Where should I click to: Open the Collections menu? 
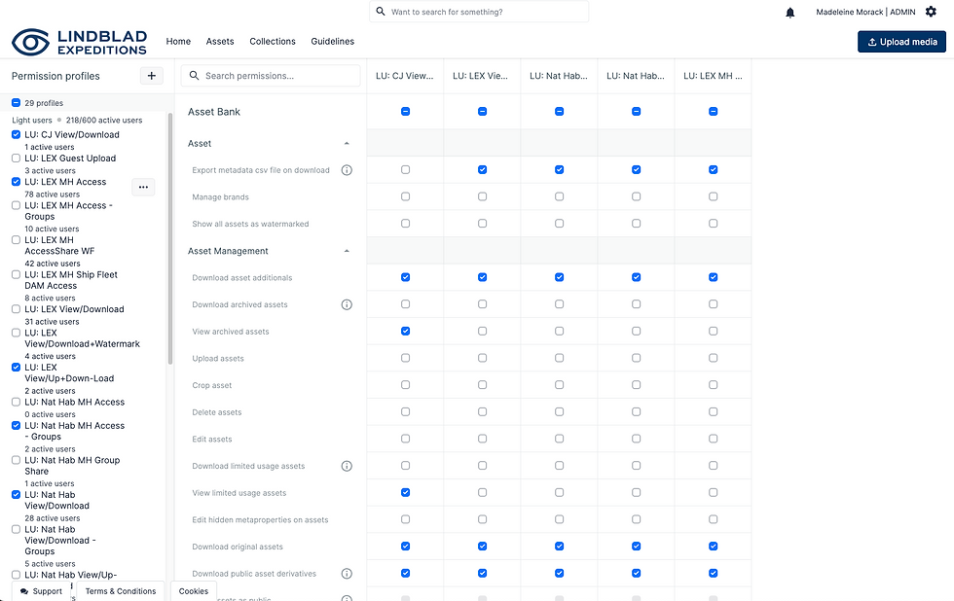(x=273, y=42)
